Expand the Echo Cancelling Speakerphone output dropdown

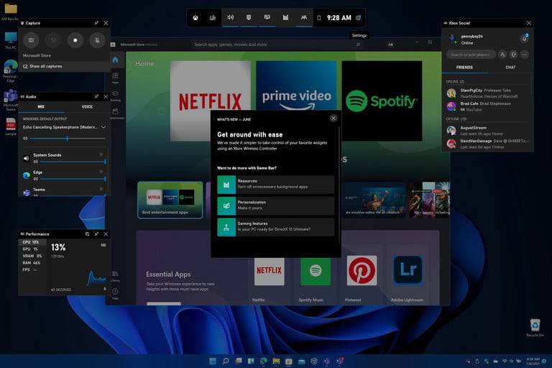tap(103, 126)
